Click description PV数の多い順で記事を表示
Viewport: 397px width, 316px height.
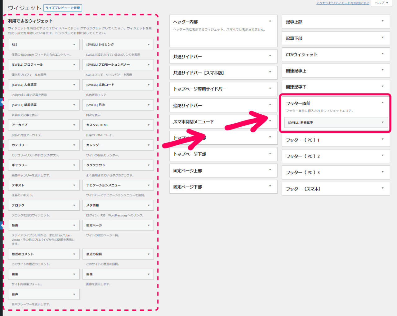click(29, 95)
